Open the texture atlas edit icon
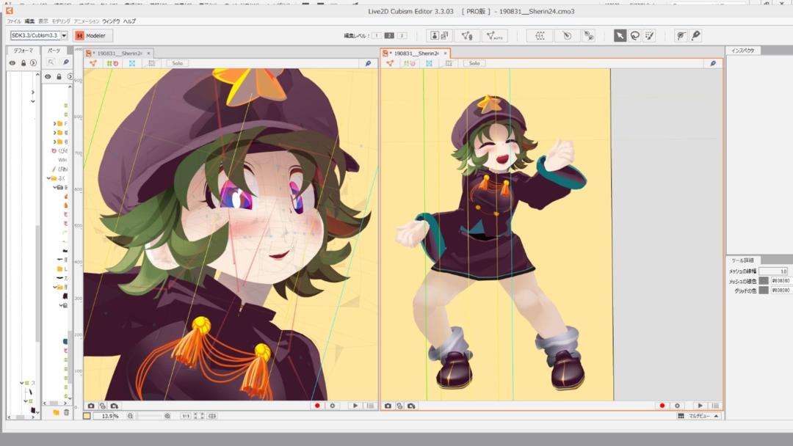793x446 pixels. point(439,35)
